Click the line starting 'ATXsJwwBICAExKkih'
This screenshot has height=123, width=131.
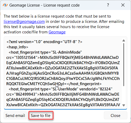[x=62, y=68]
